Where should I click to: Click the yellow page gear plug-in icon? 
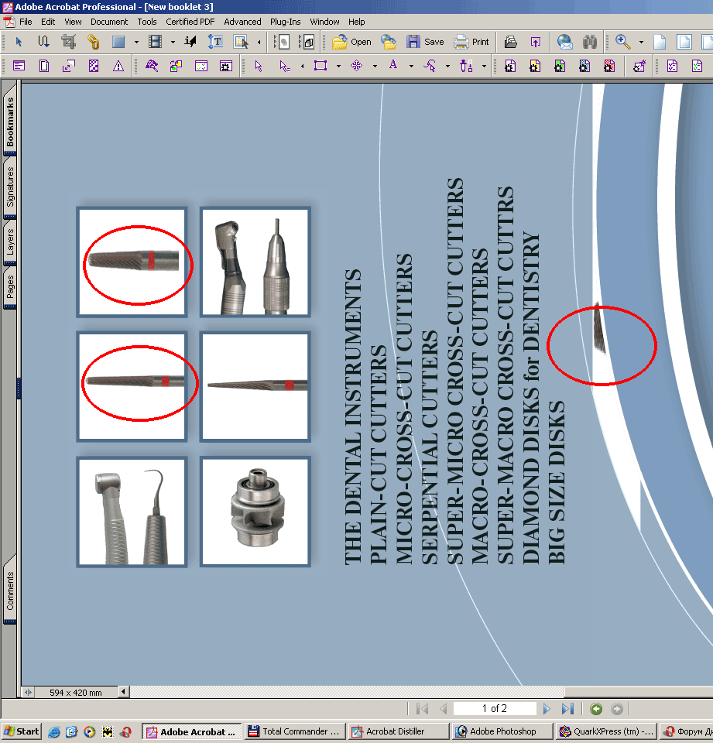click(x=535, y=66)
